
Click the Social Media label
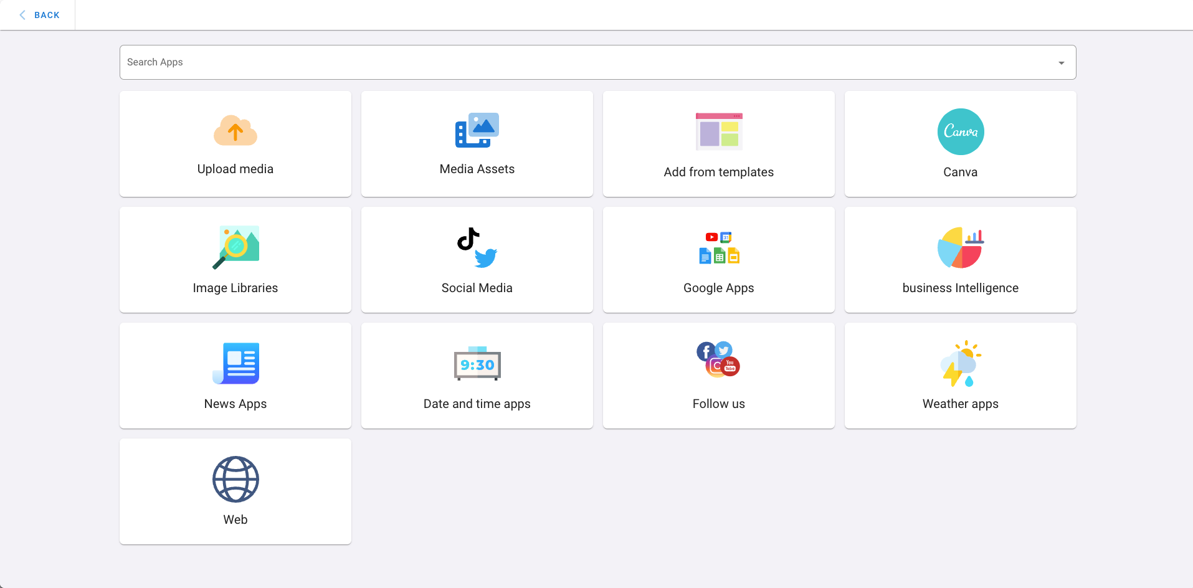coord(477,288)
